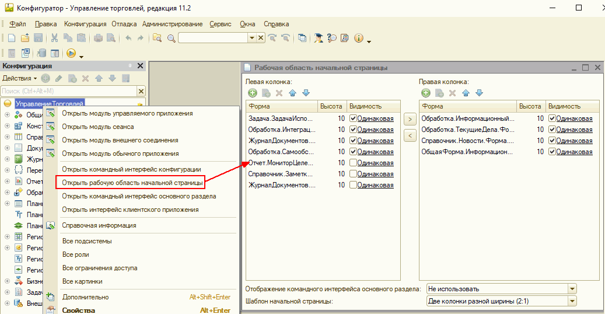Choose Свойства in the context menu
The height and width of the screenshot is (314, 605).
coord(78,310)
